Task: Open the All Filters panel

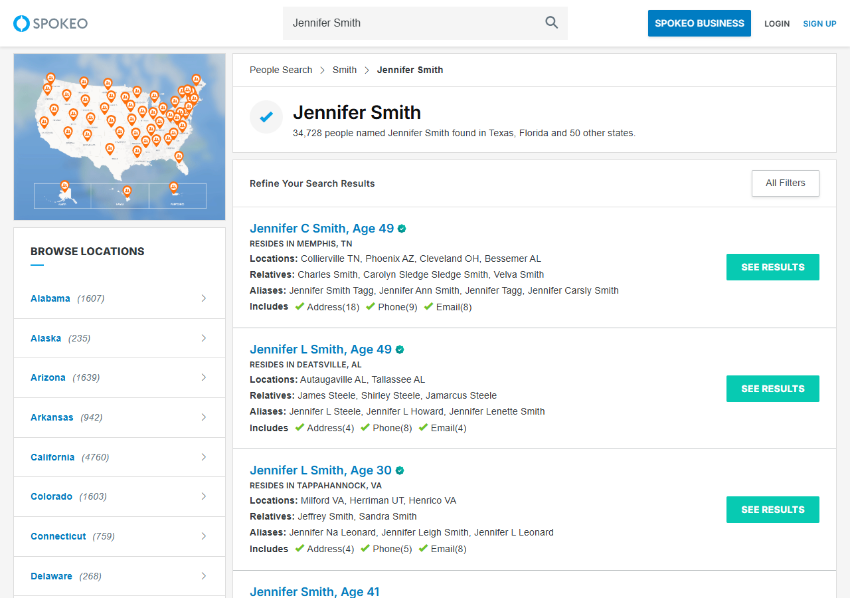Action: coord(786,183)
